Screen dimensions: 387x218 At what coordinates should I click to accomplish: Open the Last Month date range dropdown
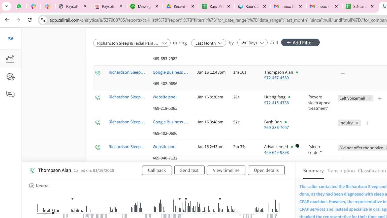(x=208, y=43)
